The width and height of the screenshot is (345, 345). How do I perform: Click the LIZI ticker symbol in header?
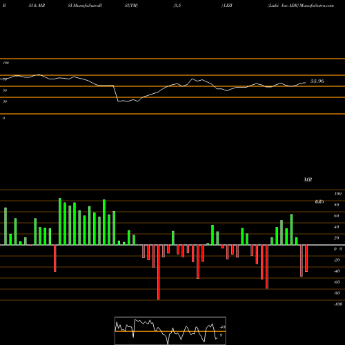tap(228, 6)
